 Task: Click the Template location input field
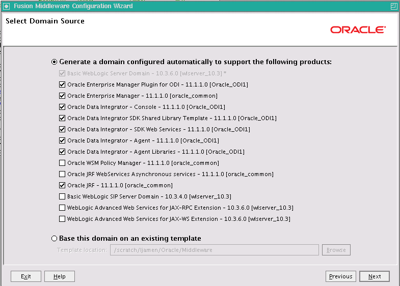tap(215, 250)
